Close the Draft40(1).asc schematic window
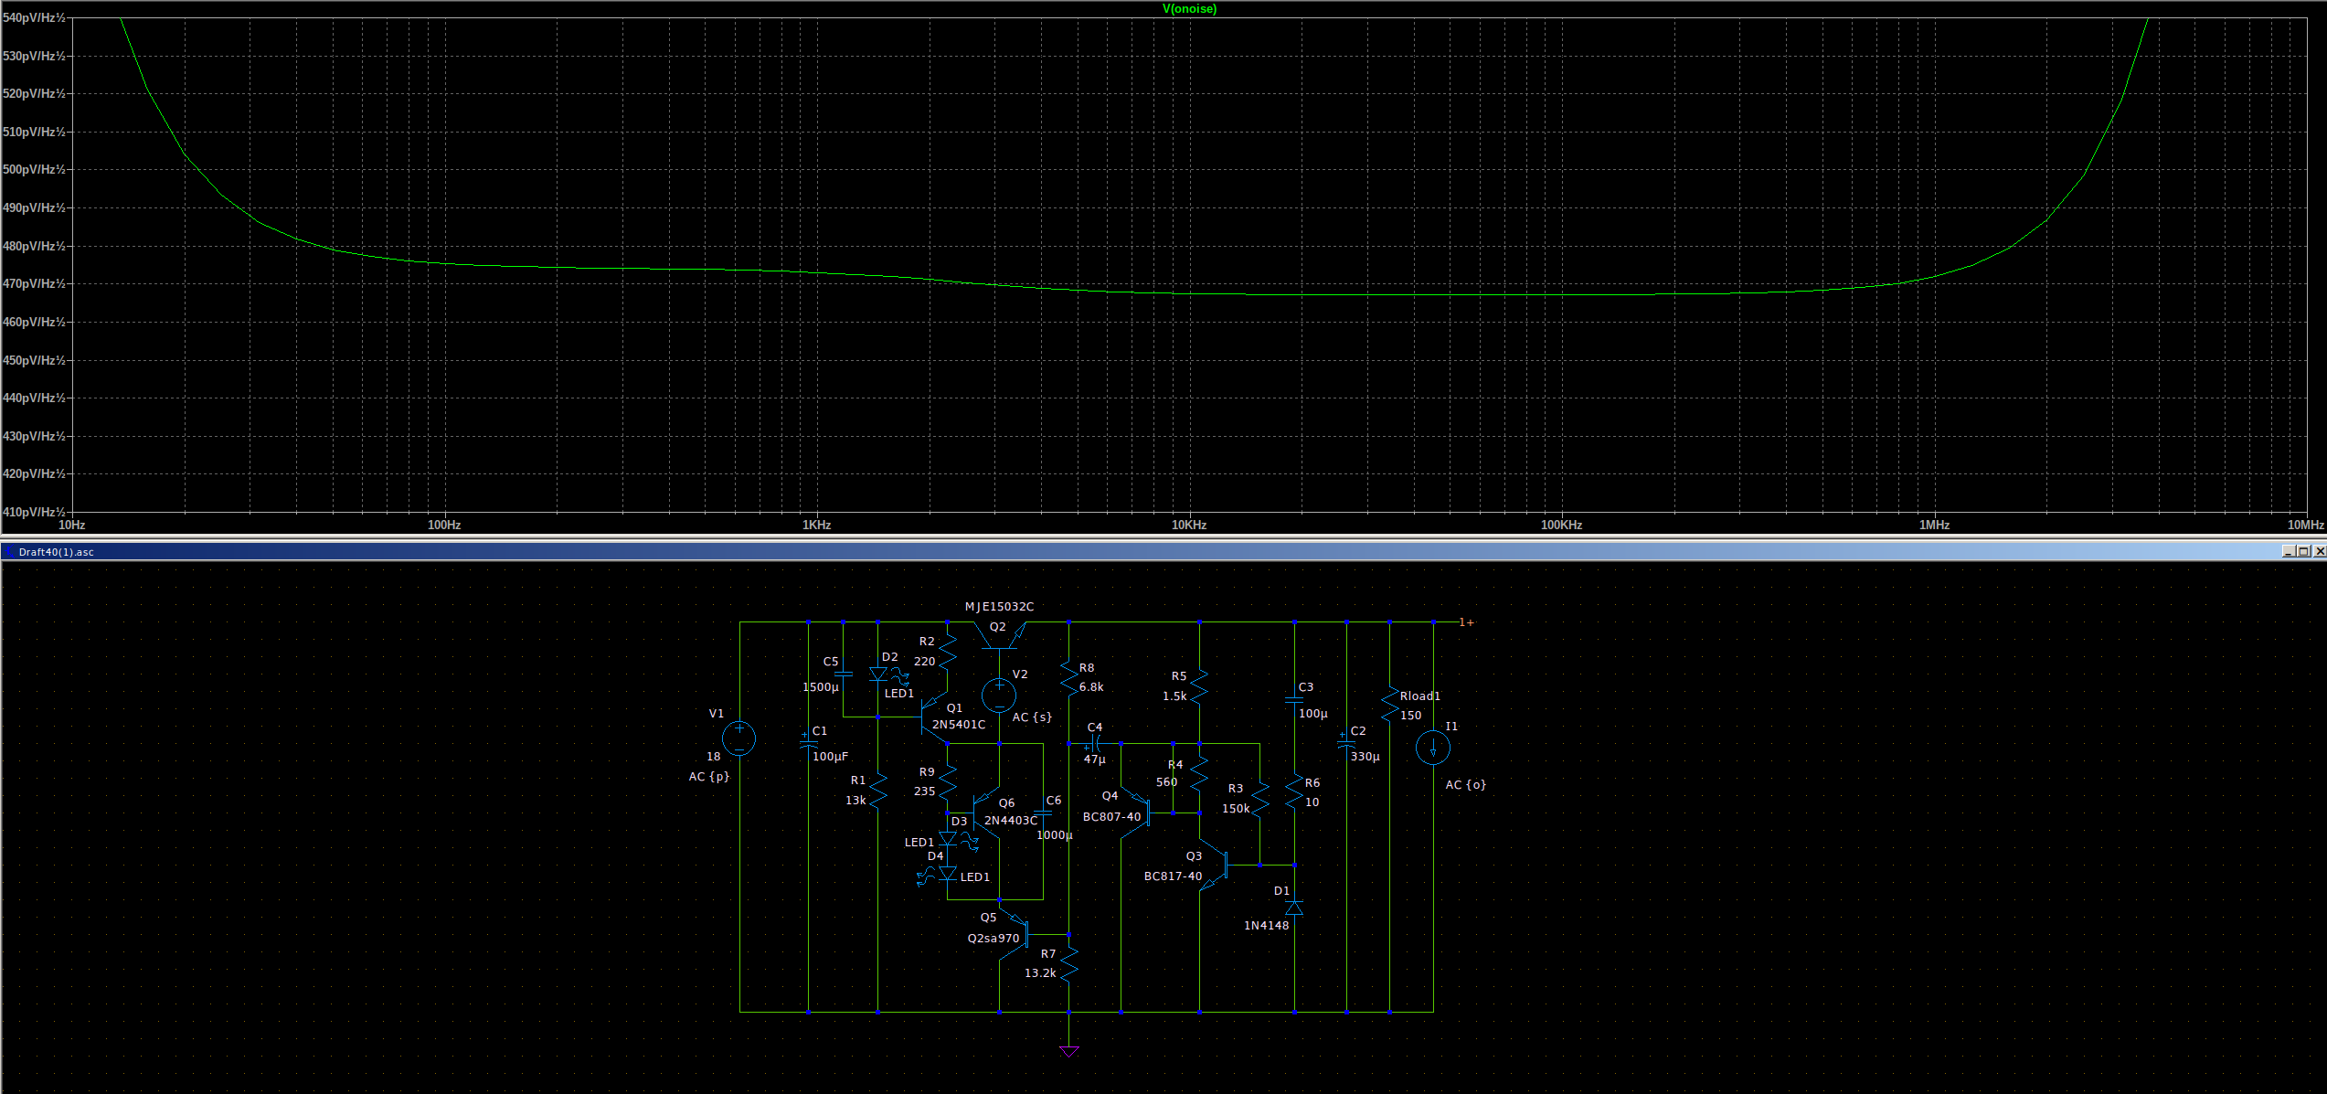 pos(2319,551)
